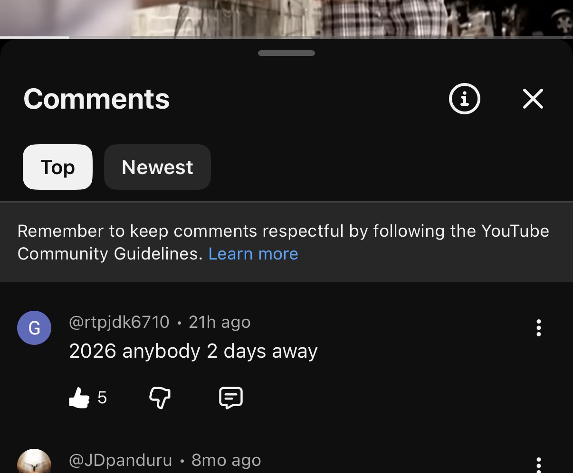Image resolution: width=573 pixels, height=473 pixels.
Task: Tap the @JDpanduru profile picture
Action: tap(34, 463)
